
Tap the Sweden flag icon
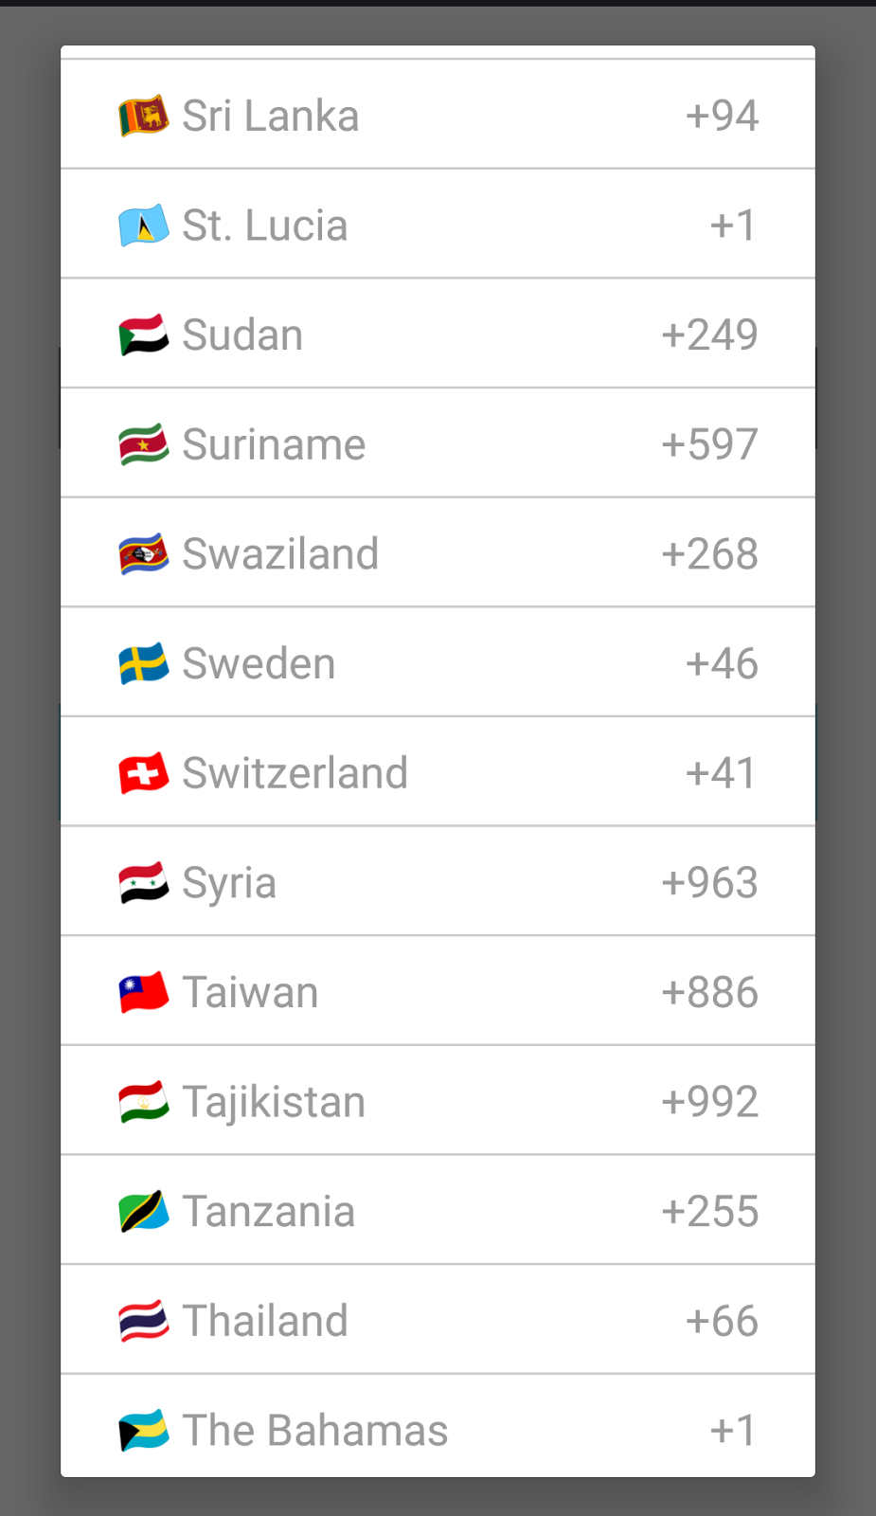144,663
